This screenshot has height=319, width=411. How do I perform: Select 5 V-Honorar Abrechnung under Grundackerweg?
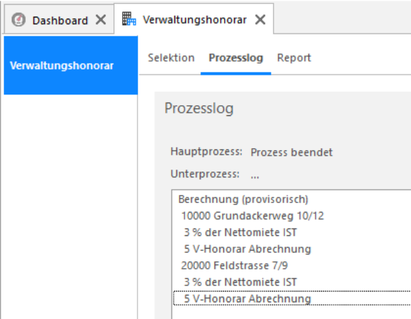[292, 249]
